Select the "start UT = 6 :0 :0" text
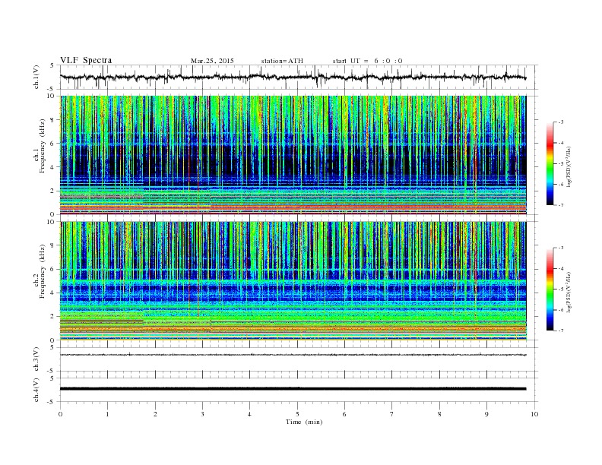Image resolution: width=602 pixels, height=465 pixels. pyautogui.click(x=367, y=61)
